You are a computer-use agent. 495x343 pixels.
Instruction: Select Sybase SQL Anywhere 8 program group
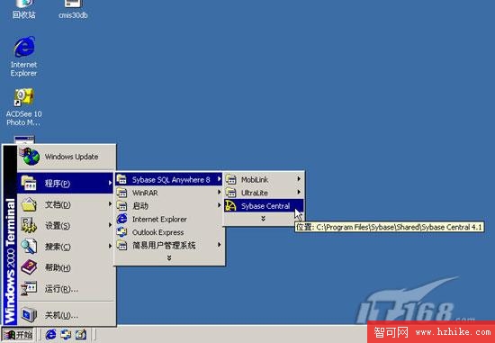click(x=169, y=179)
